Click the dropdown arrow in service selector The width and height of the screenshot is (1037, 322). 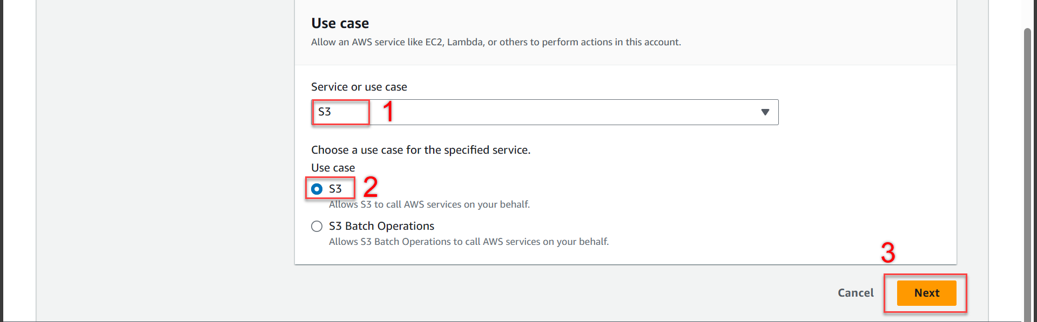(x=765, y=112)
